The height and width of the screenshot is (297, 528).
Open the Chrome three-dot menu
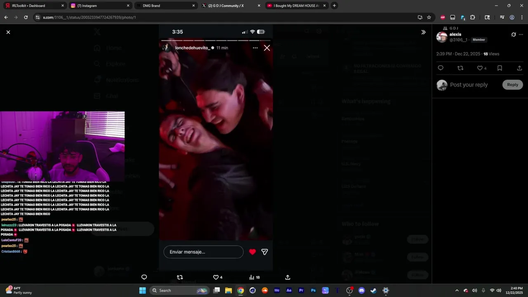(x=521, y=17)
